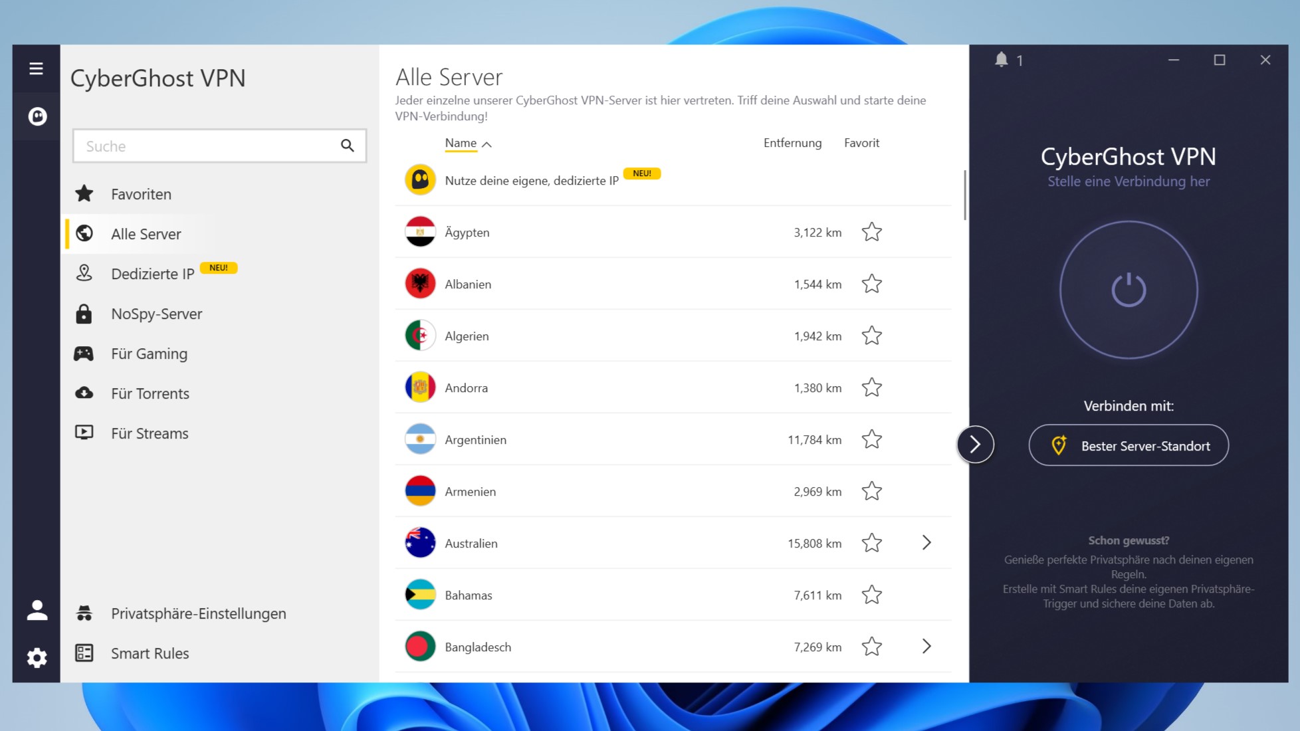The height and width of the screenshot is (731, 1300).
Task: Click the notification bell icon
Action: (x=1001, y=60)
